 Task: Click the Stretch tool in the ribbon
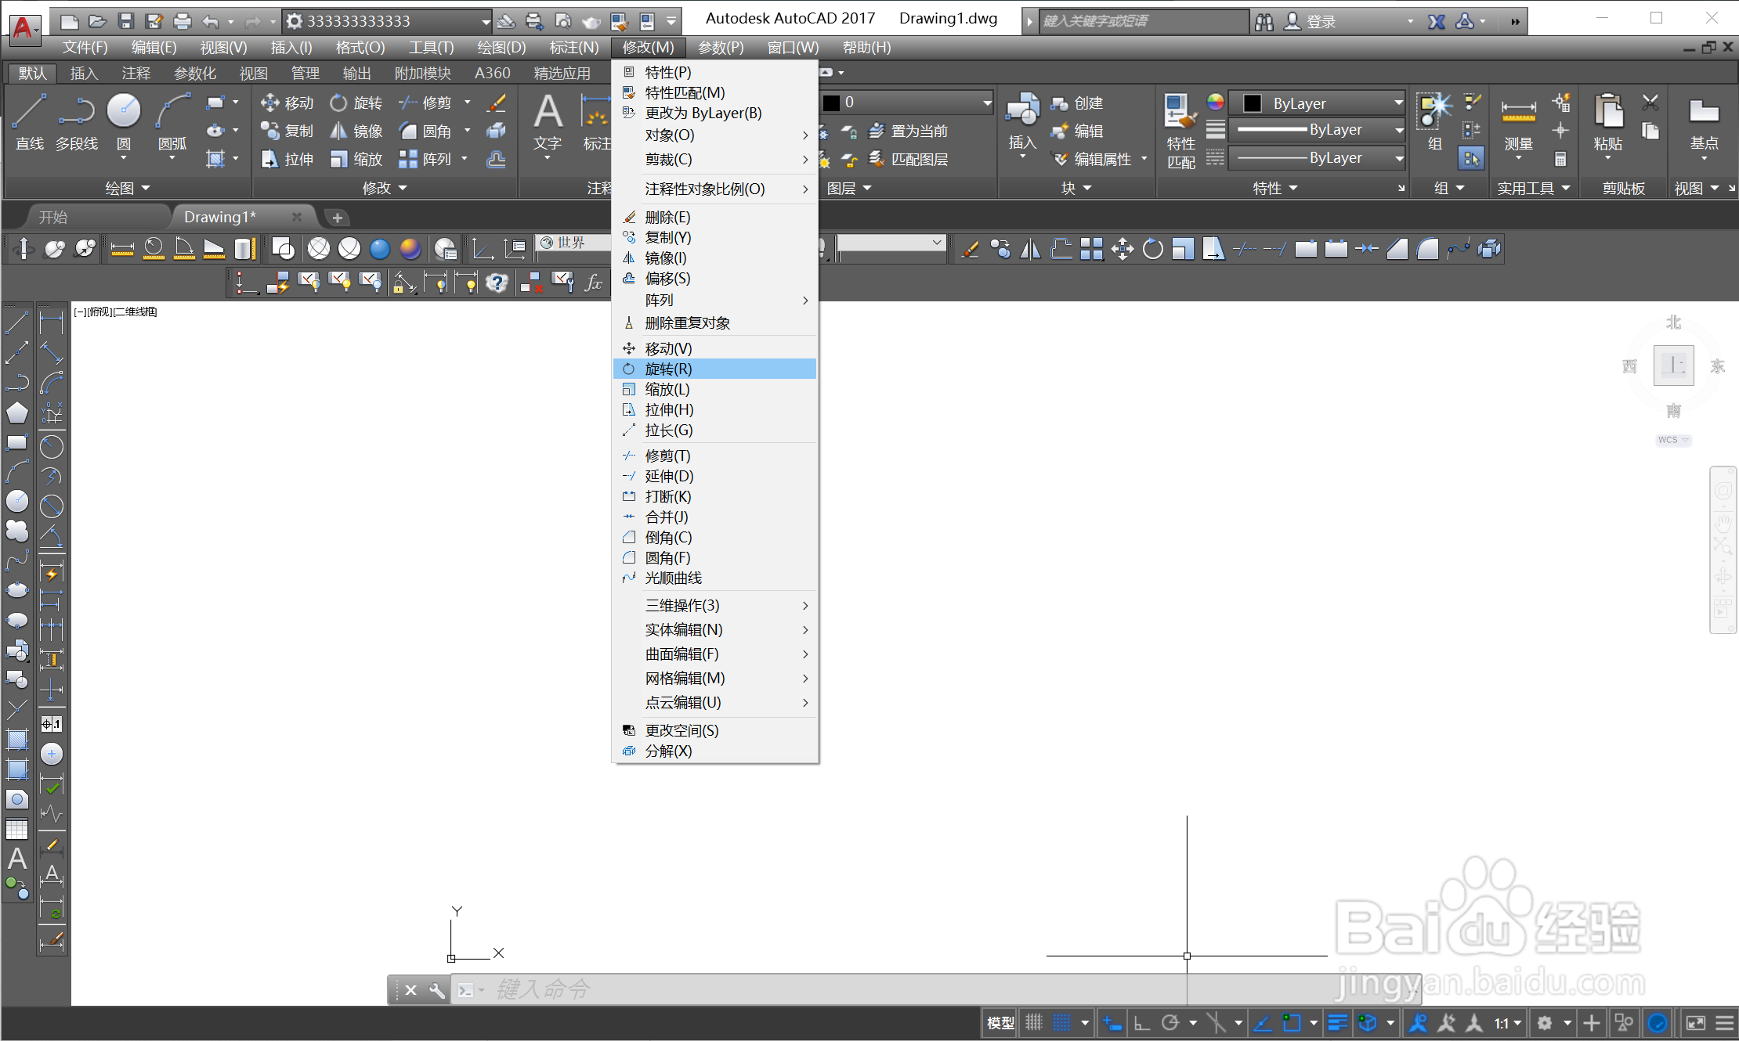[x=287, y=159]
